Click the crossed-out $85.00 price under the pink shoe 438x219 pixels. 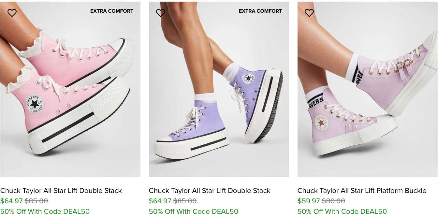[36, 201]
